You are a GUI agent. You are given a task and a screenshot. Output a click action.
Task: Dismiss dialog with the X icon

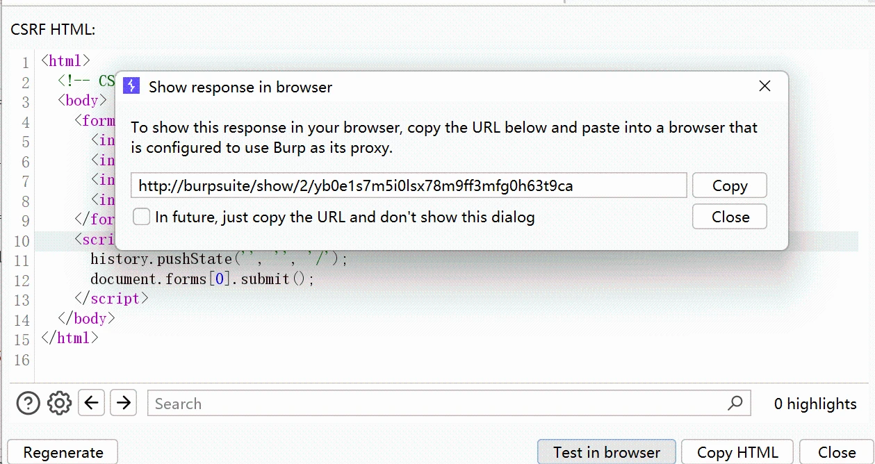coord(764,86)
